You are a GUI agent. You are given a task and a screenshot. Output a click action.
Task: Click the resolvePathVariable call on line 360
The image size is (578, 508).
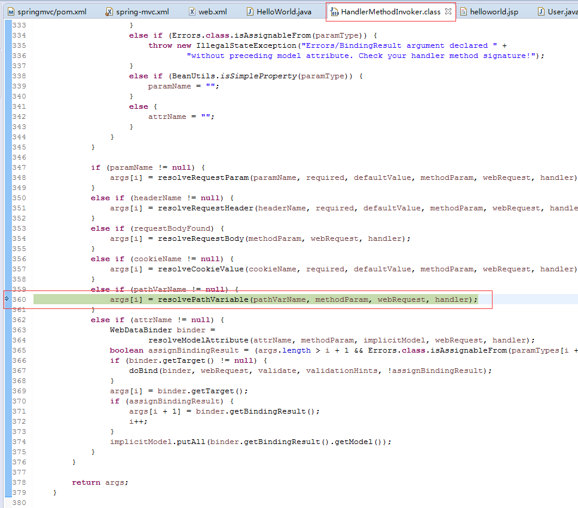pos(203,299)
